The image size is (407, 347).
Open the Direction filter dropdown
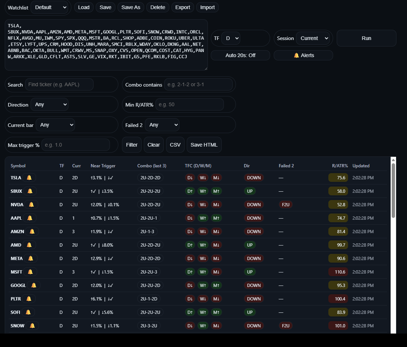pos(50,104)
